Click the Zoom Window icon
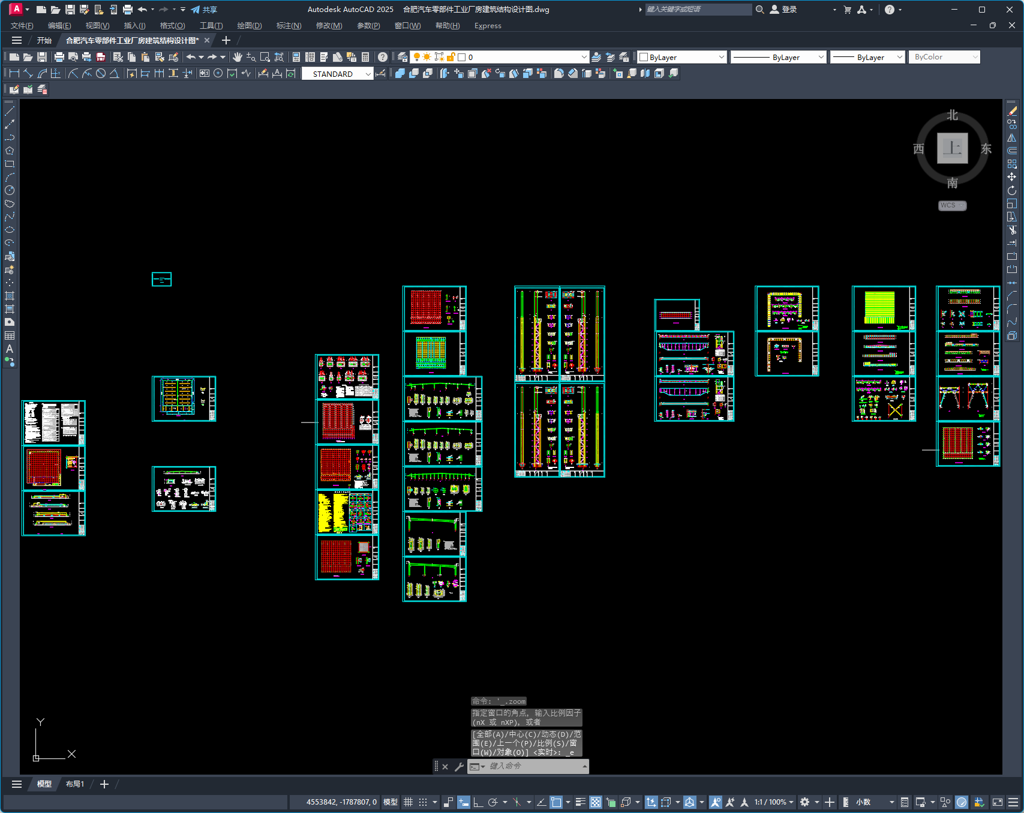 pos(265,57)
